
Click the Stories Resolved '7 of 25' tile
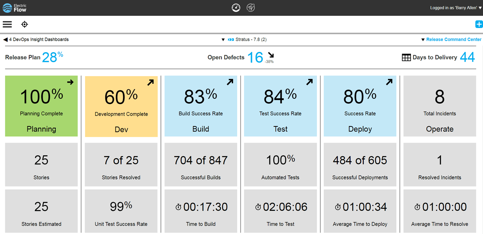click(121, 165)
